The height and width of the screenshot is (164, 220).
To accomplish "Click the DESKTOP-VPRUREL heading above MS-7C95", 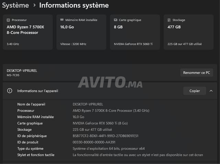I will pyautogui.click(x=22, y=70).
